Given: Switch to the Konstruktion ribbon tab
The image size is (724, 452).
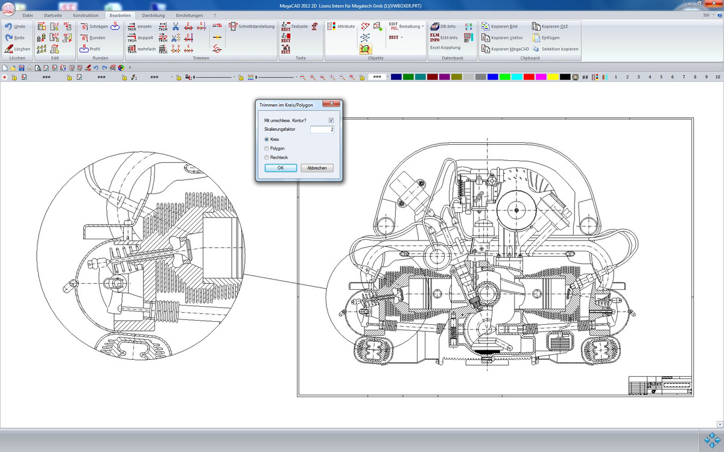Looking at the screenshot, I should click(x=85, y=15).
